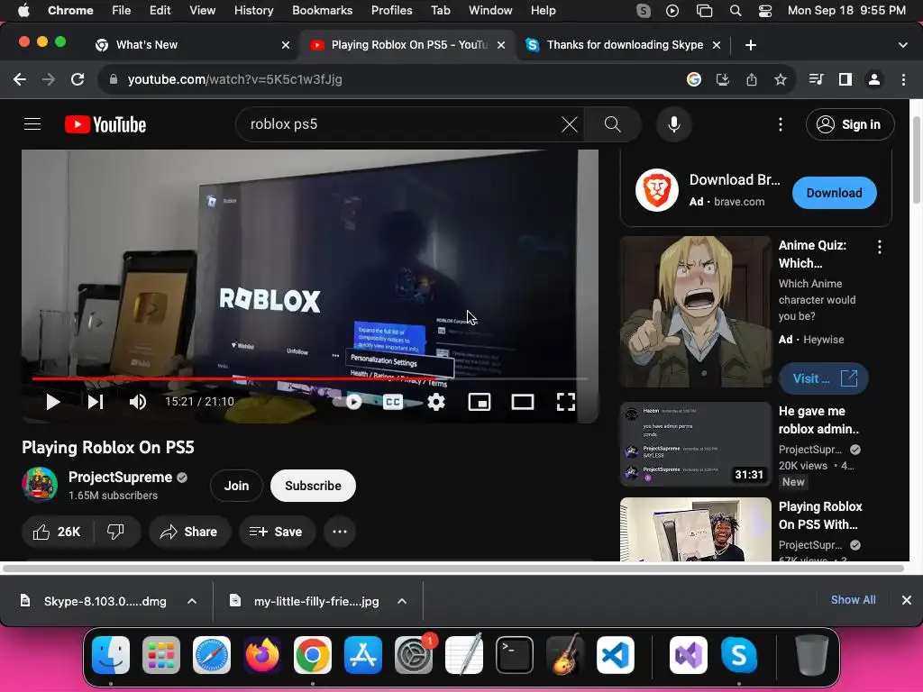Start voice search with the microphone icon

click(x=674, y=124)
